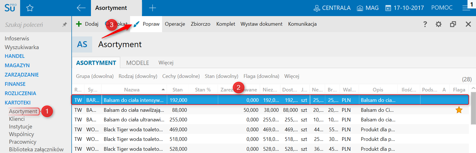Image resolution: width=476 pixels, height=153 pixels.
Task: Select Pracownicy in sidebar
Action: coord(23,142)
